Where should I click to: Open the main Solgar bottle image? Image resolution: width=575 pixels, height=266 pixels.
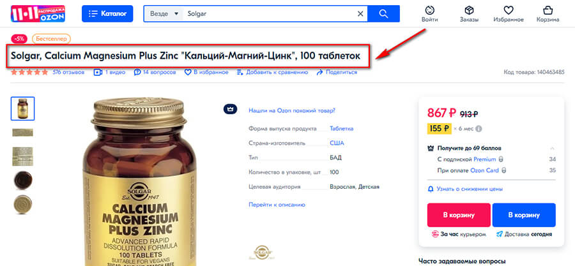click(x=139, y=182)
